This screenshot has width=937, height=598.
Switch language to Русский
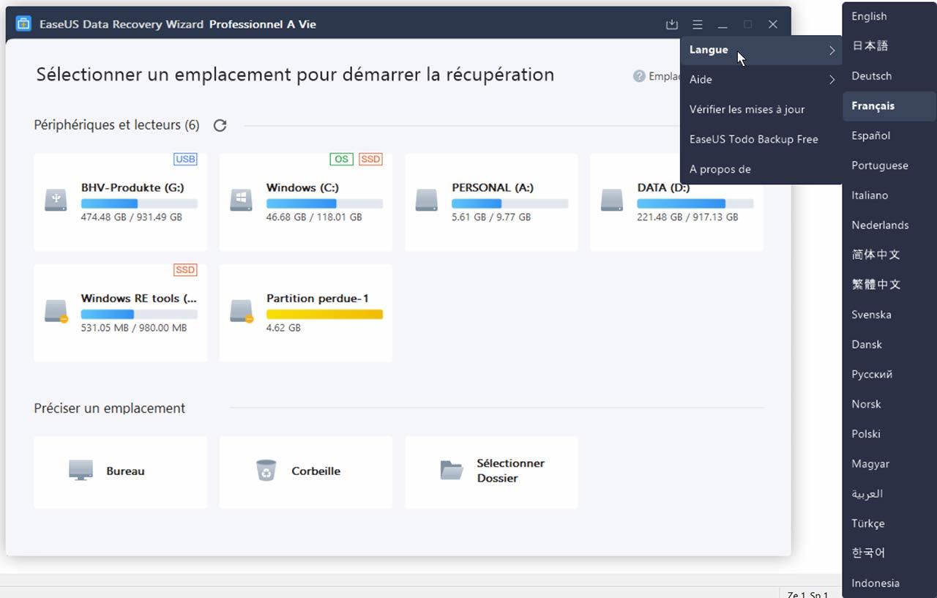click(x=889, y=374)
